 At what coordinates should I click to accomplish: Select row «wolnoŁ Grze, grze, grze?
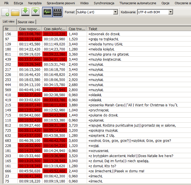(x=97, y=141)
